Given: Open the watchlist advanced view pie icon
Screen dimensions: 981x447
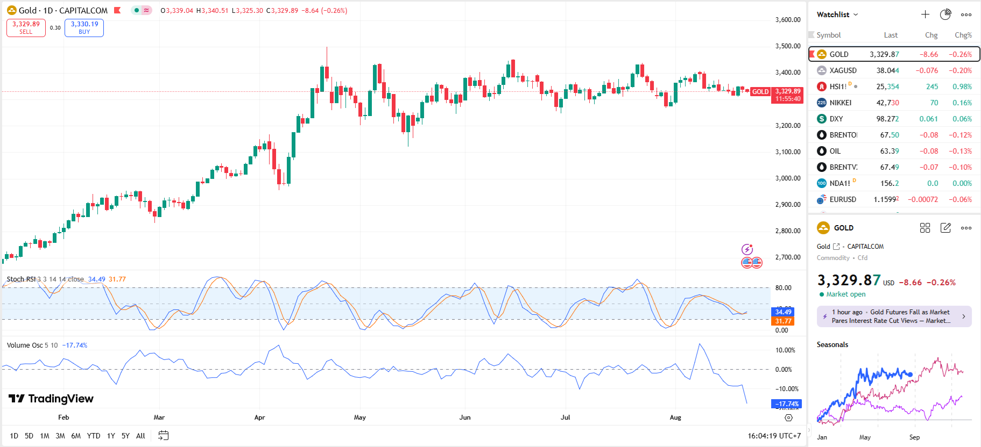Looking at the screenshot, I should pyautogui.click(x=945, y=15).
